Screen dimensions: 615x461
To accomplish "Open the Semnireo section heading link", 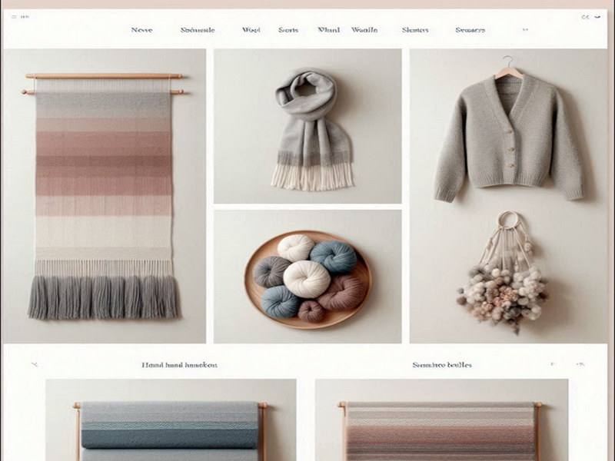I will click(441, 365).
